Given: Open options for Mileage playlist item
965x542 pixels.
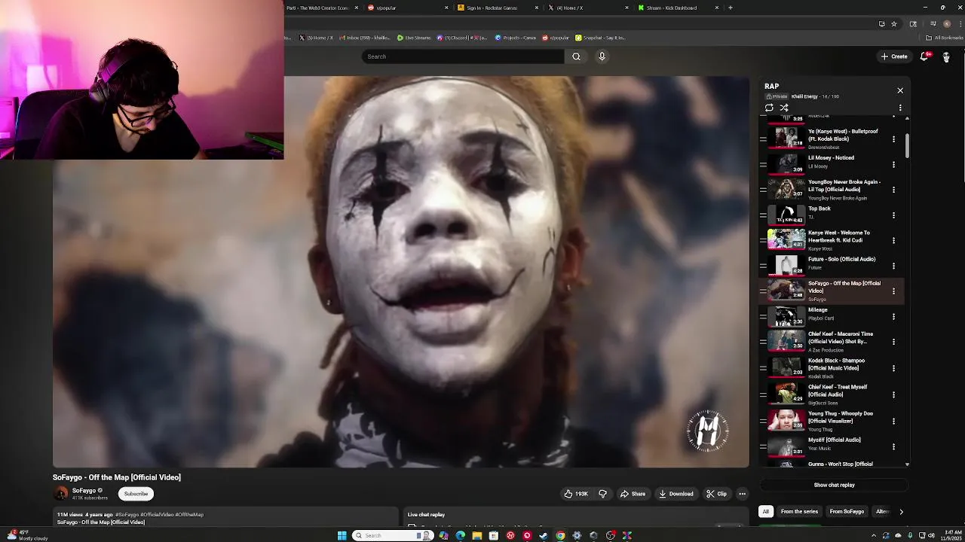Looking at the screenshot, I should pos(893,316).
